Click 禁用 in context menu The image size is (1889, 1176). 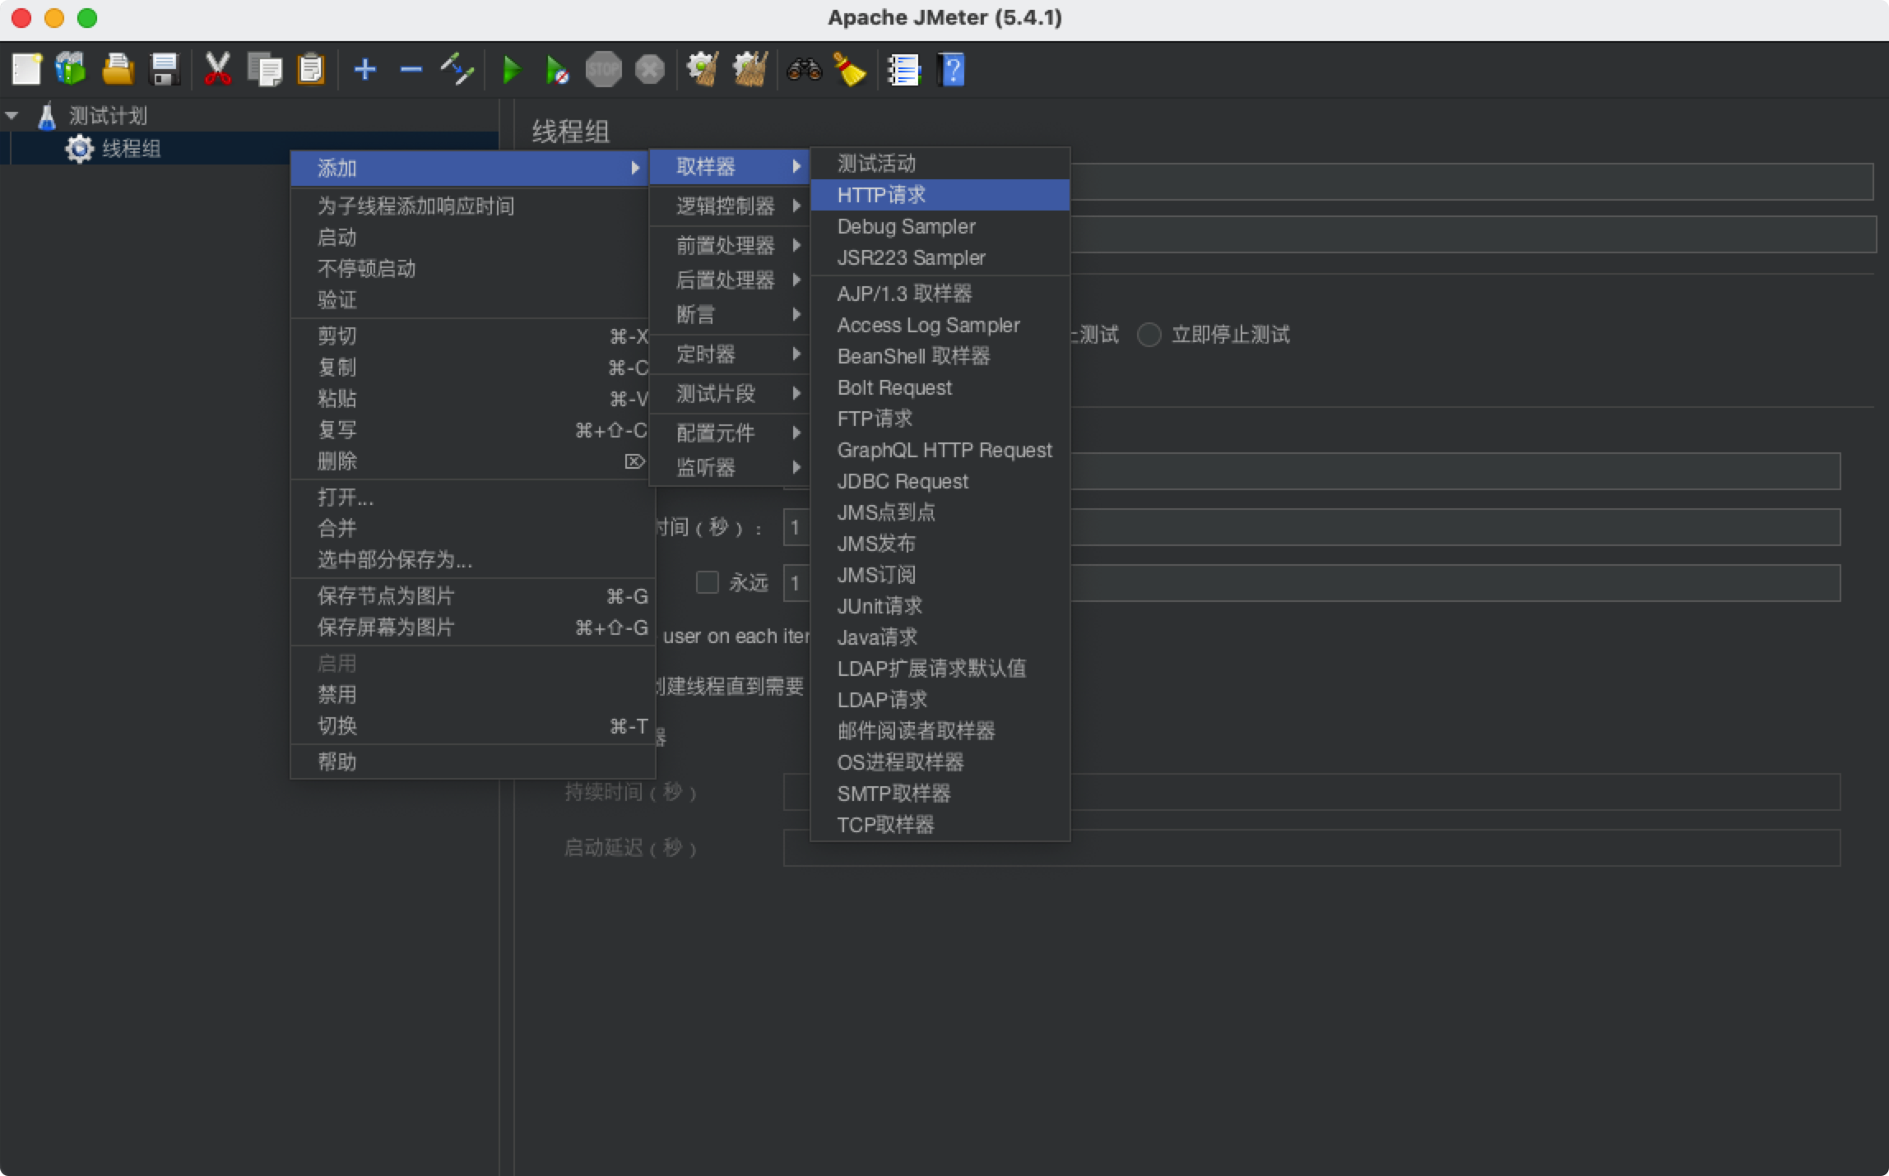(471, 695)
